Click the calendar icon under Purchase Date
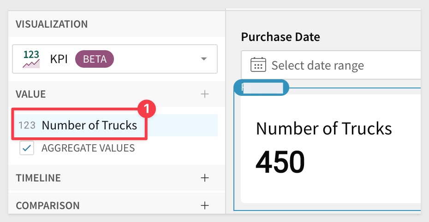The image size is (429, 222). coord(258,65)
